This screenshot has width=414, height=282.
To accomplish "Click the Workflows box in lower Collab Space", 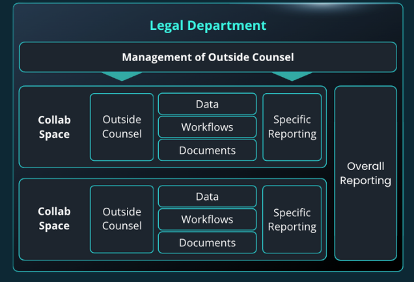I will coord(207,219).
